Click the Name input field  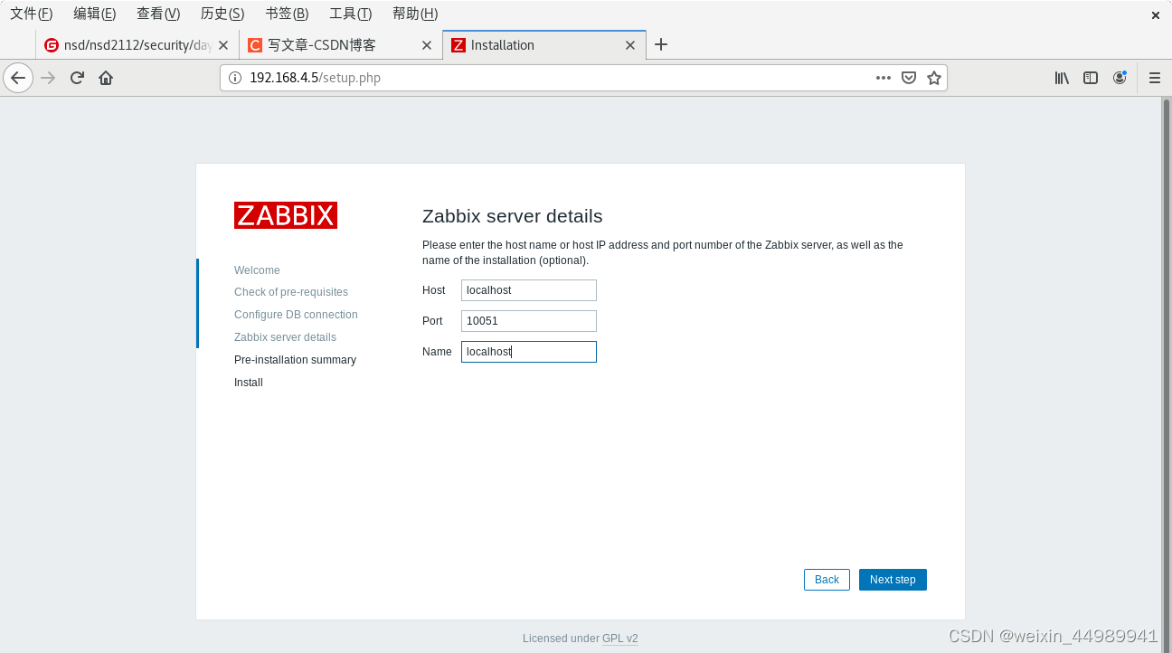529,352
